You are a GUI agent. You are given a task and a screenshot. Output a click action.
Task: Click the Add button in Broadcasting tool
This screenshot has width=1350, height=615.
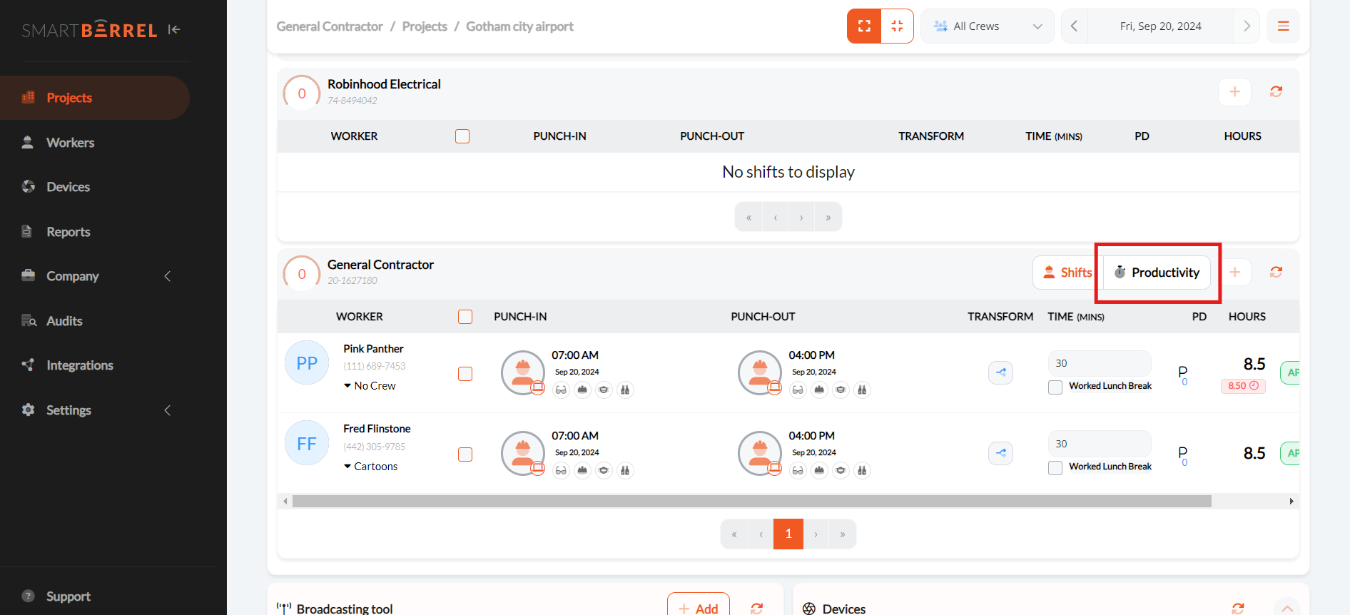(699, 608)
